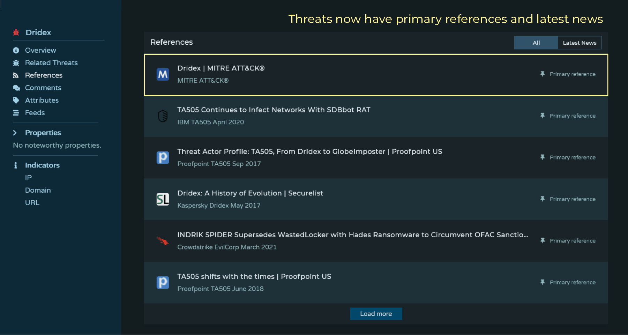Select References in the sidebar
628x335 pixels.
(44, 75)
